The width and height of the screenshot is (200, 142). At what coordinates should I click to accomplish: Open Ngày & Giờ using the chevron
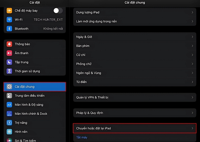(192, 37)
